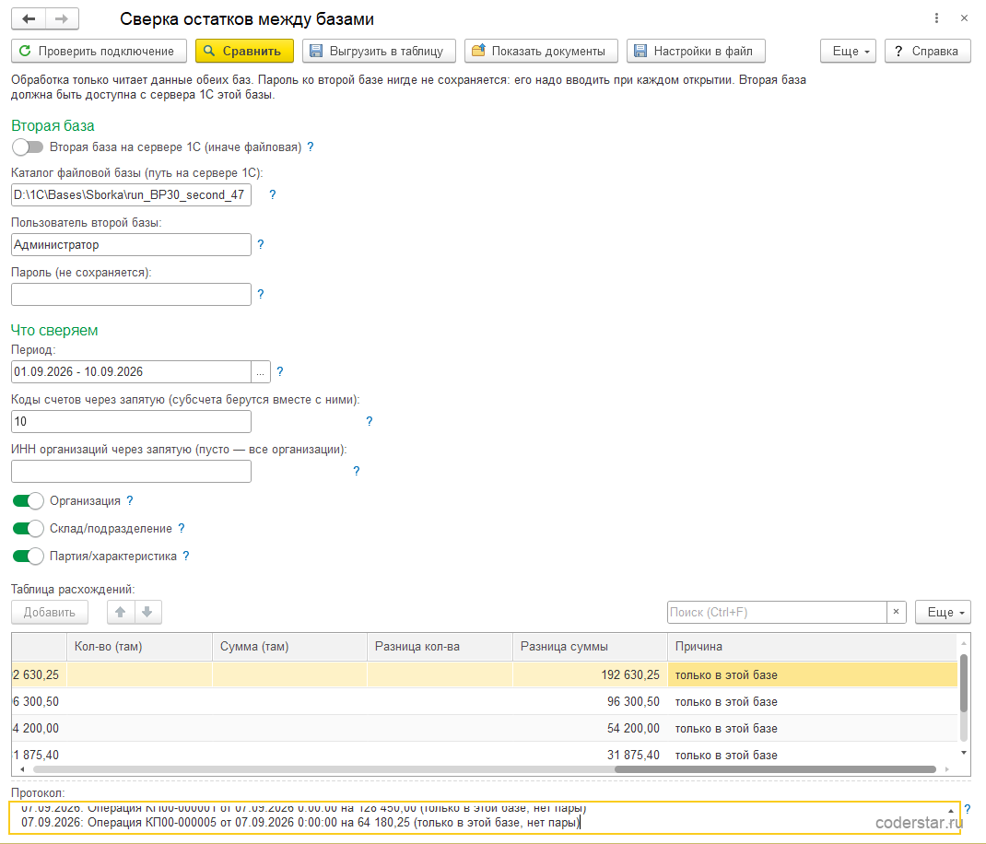Click Показать документы

pos(541,51)
